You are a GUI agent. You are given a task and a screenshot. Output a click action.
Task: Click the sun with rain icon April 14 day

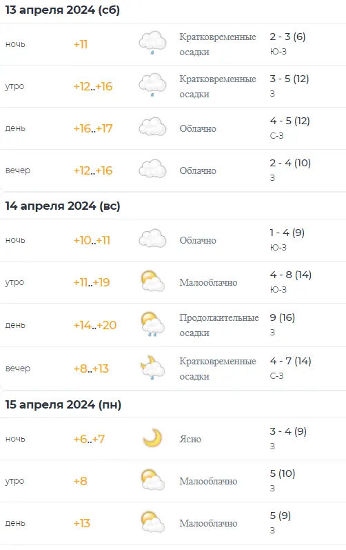(x=153, y=324)
